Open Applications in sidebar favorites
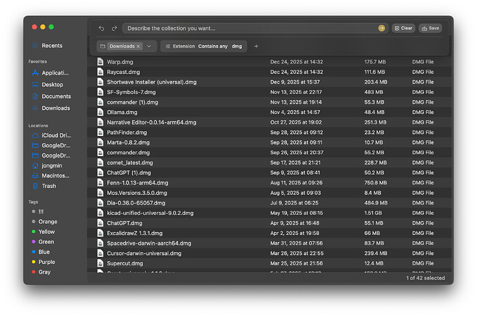 (50, 73)
